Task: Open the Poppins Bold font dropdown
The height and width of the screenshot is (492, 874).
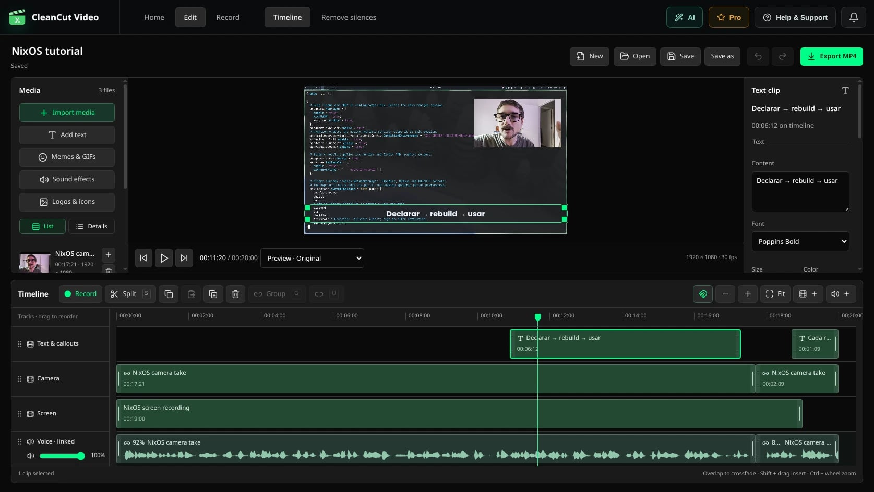Action: click(x=800, y=241)
